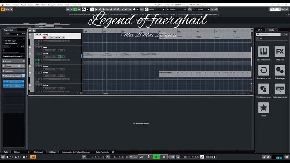Toggle the orange AQ auto-quantize button
Screen dimensions: 290x163
coord(33,157)
